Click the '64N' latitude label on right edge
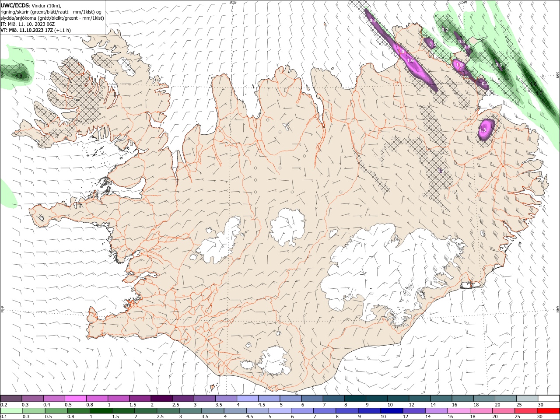560x420 pixels. pyautogui.click(x=557, y=309)
